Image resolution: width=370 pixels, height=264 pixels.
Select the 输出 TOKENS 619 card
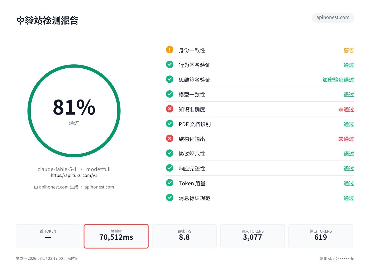(321, 236)
